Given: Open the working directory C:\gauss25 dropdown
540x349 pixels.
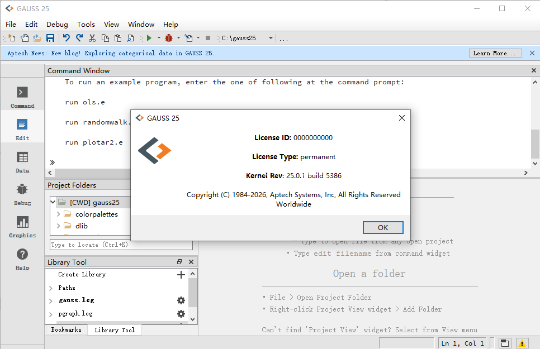Looking at the screenshot, I should tap(271, 38).
